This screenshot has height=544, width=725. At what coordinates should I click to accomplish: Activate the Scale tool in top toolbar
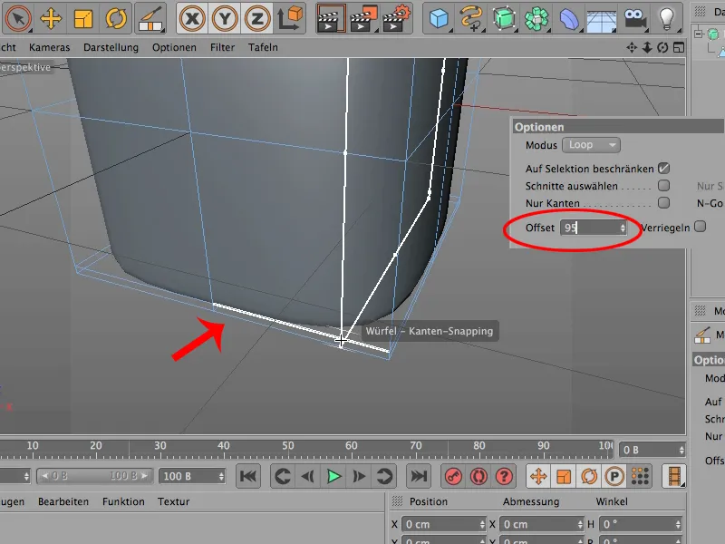tap(83, 18)
